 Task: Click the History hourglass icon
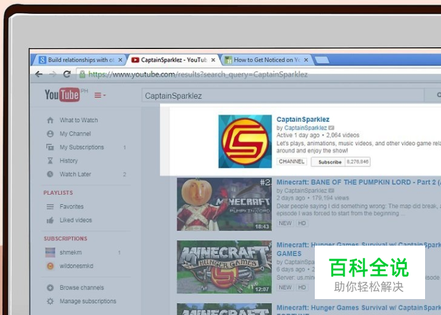coord(50,160)
